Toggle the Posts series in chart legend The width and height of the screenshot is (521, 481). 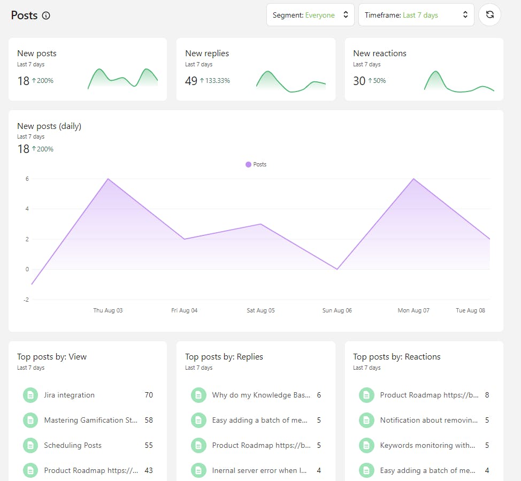coord(256,164)
